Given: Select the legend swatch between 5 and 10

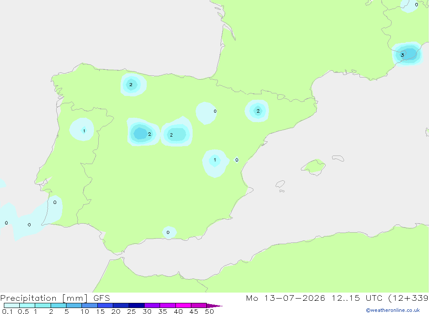Looking at the screenshot, I should pos(74,305).
